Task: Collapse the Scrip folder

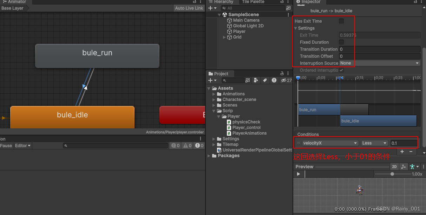Action: coord(214,111)
